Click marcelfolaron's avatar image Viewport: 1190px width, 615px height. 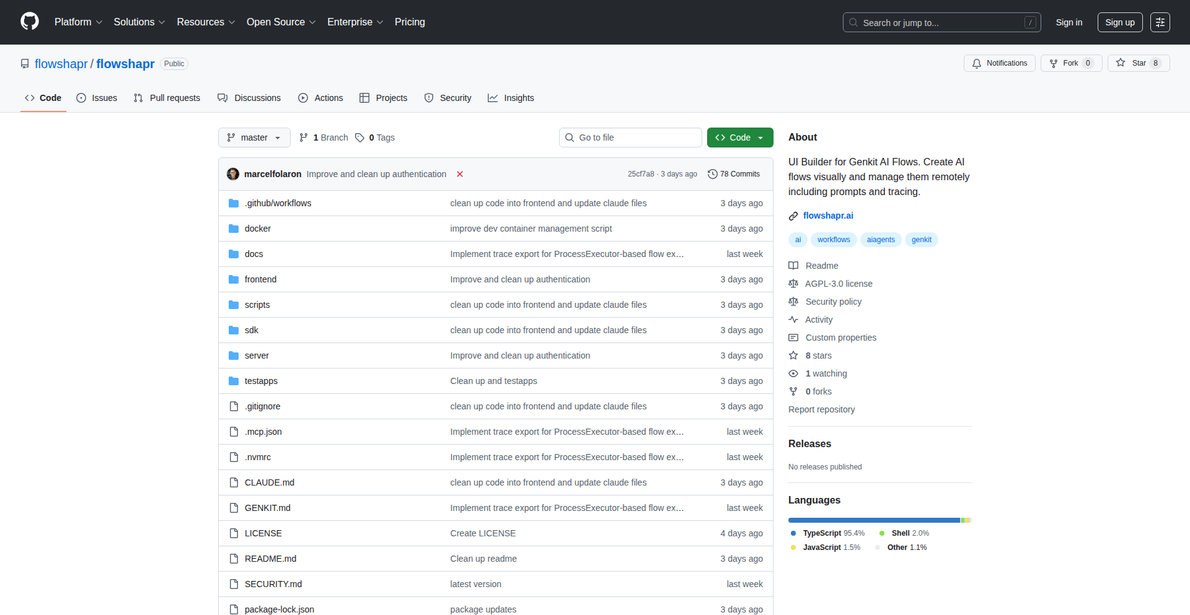tap(233, 174)
